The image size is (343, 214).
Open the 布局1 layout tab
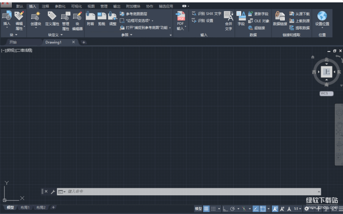(25, 208)
